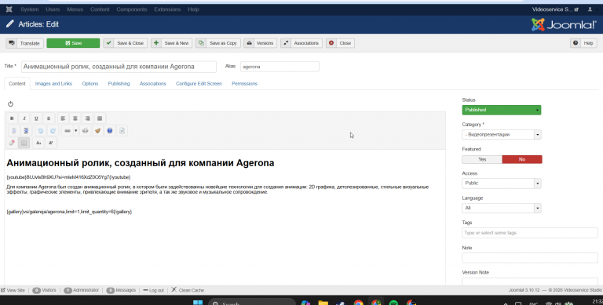The width and height of the screenshot is (603, 305).
Task: Open the Content menu
Action: pyautogui.click(x=100, y=9)
